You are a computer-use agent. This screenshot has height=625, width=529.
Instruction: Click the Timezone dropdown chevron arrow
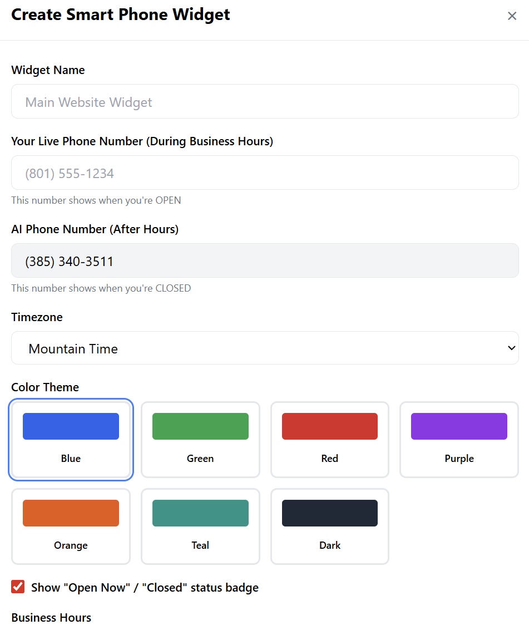coord(511,348)
